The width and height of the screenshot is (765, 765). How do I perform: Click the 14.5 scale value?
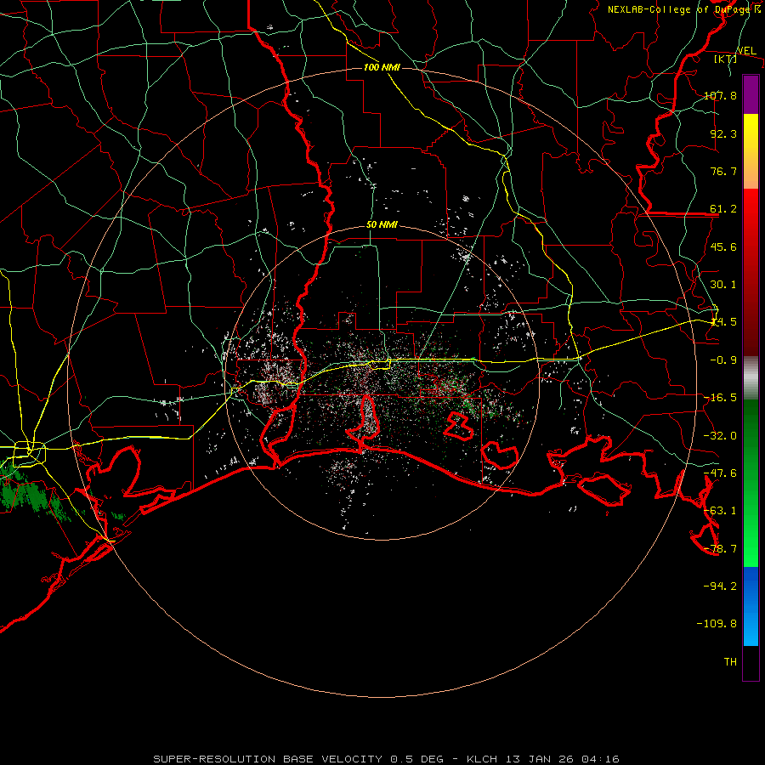[723, 322]
